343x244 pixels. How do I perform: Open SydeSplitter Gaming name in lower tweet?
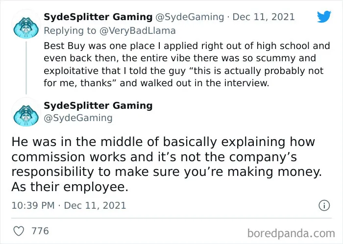click(x=98, y=105)
